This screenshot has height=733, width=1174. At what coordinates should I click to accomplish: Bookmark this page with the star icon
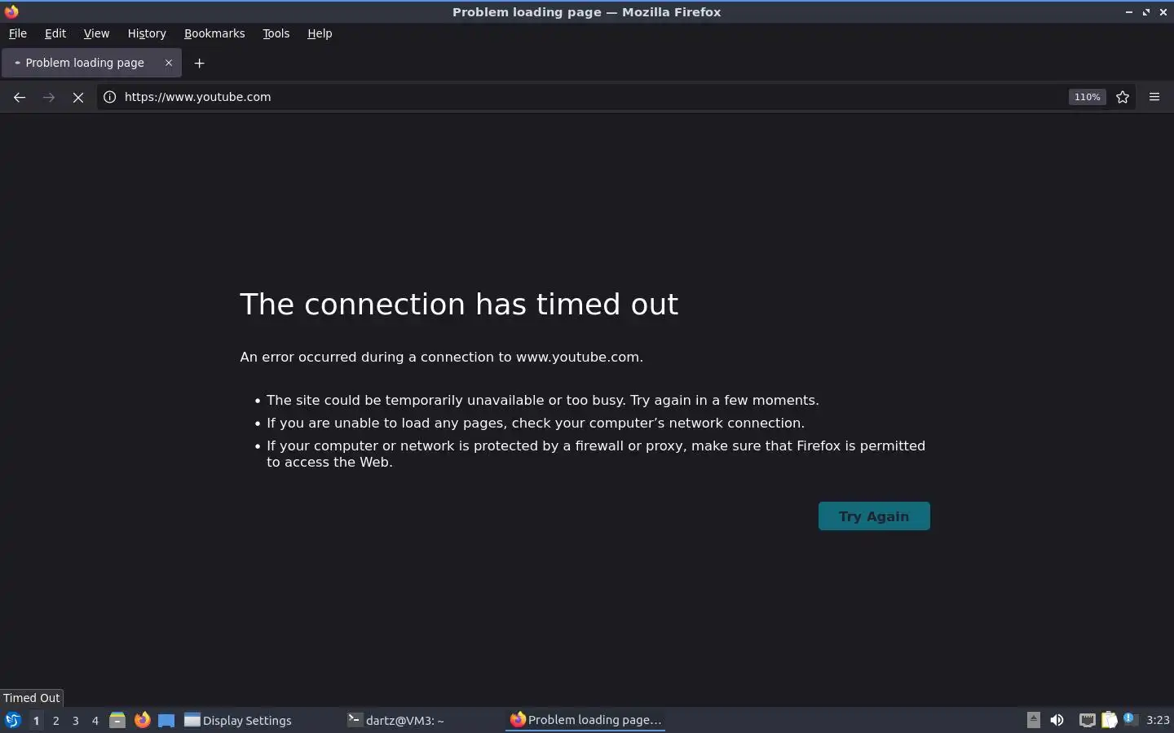(1123, 97)
